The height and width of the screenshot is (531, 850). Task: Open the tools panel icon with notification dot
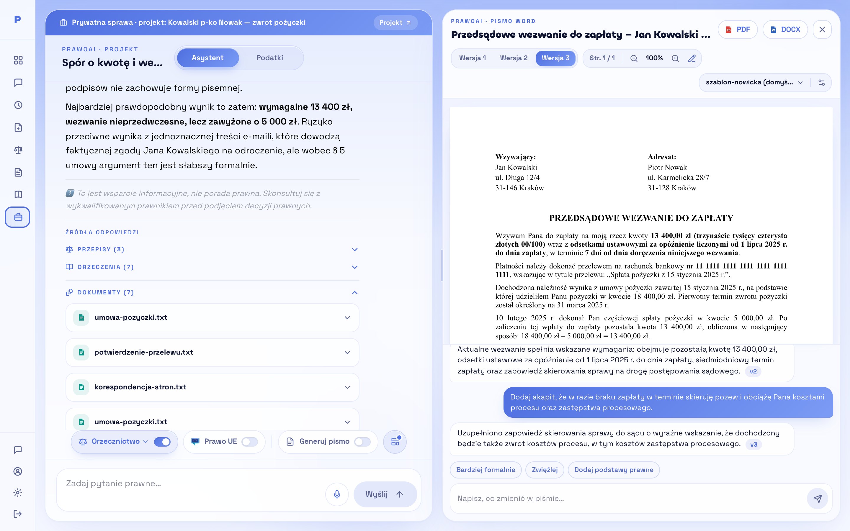click(395, 442)
